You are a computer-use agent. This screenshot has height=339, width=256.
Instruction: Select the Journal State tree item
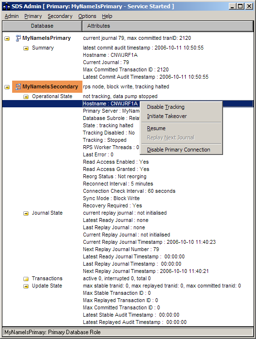pos(47,213)
